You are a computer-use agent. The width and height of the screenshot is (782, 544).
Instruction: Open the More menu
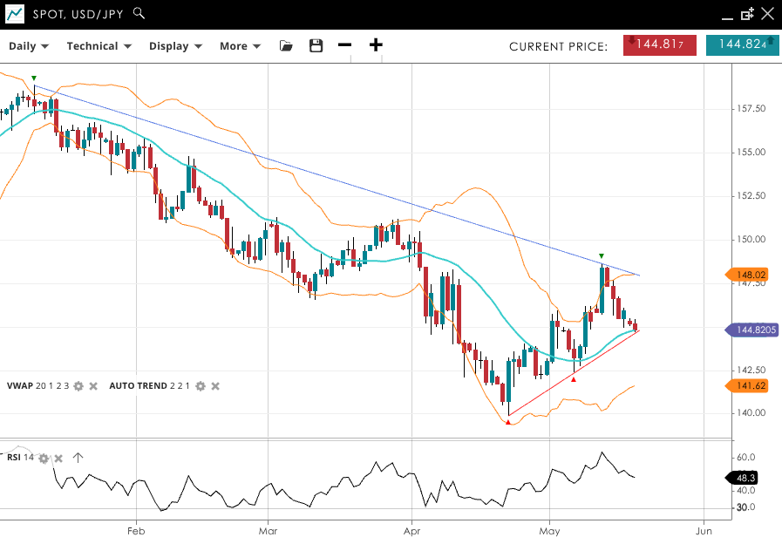point(240,46)
